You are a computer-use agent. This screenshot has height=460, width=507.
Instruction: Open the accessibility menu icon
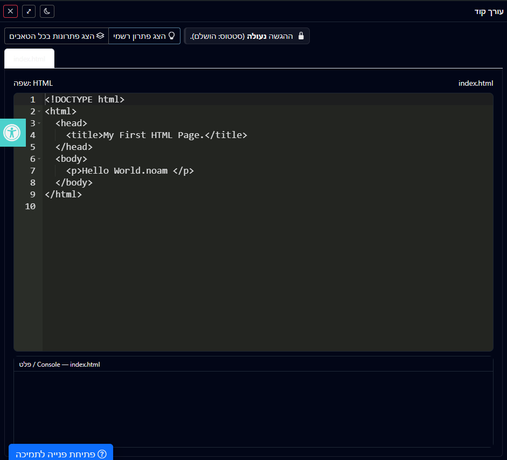click(12, 133)
